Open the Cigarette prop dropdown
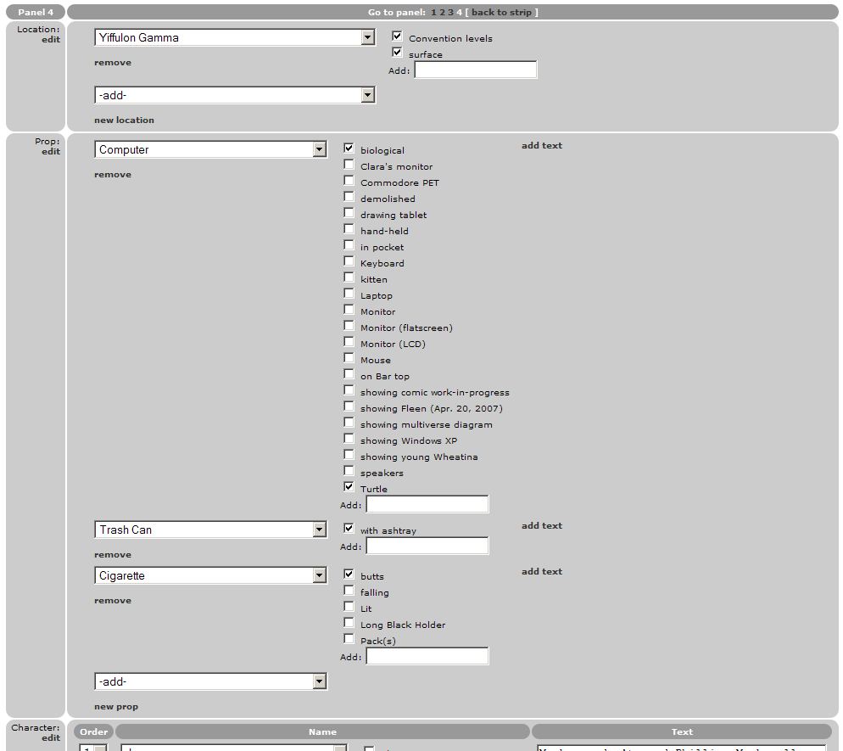 pyautogui.click(x=319, y=576)
